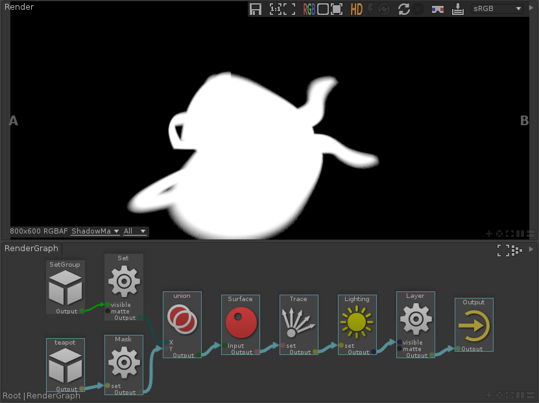Select the Render panel title tab

click(x=19, y=7)
